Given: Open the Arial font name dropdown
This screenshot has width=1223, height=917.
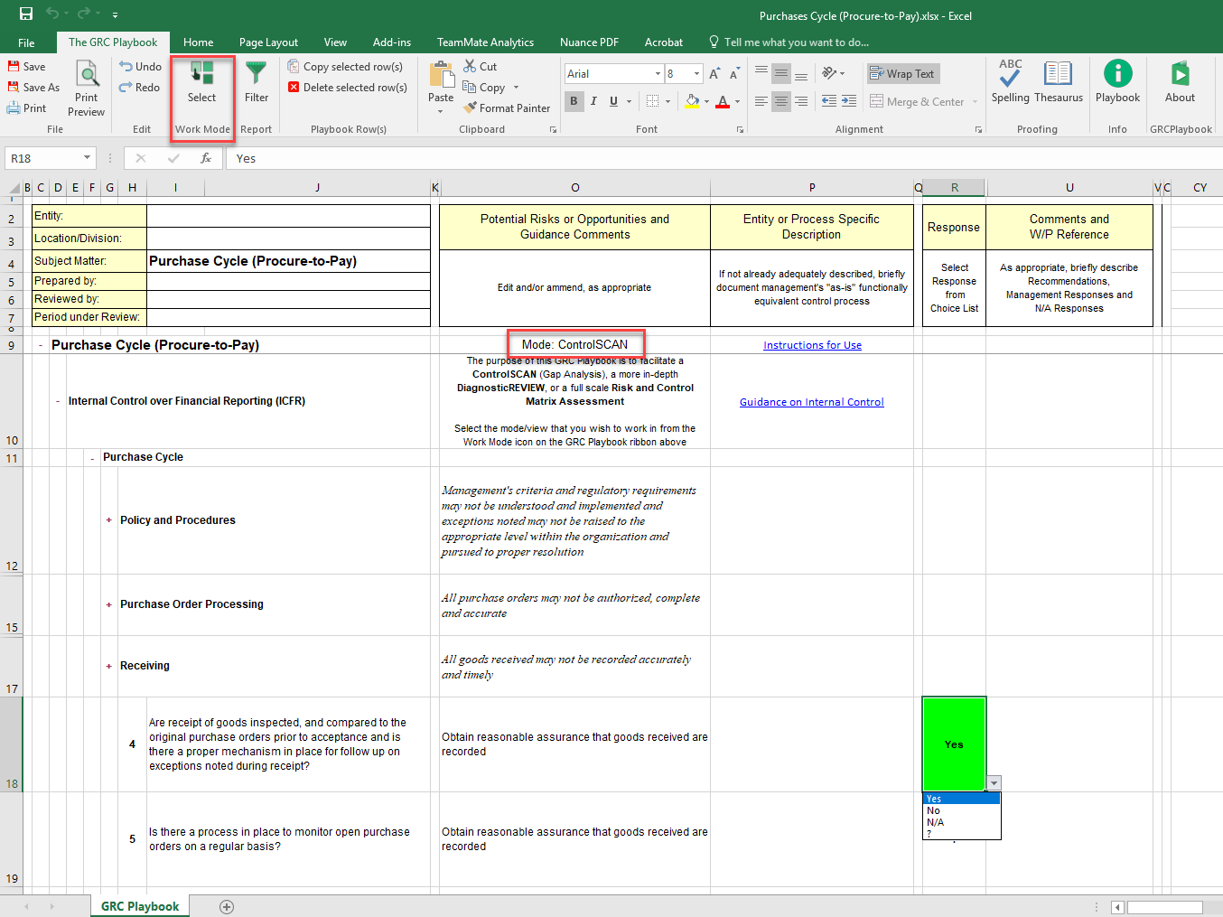Looking at the screenshot, I should (x=658, y=74).
